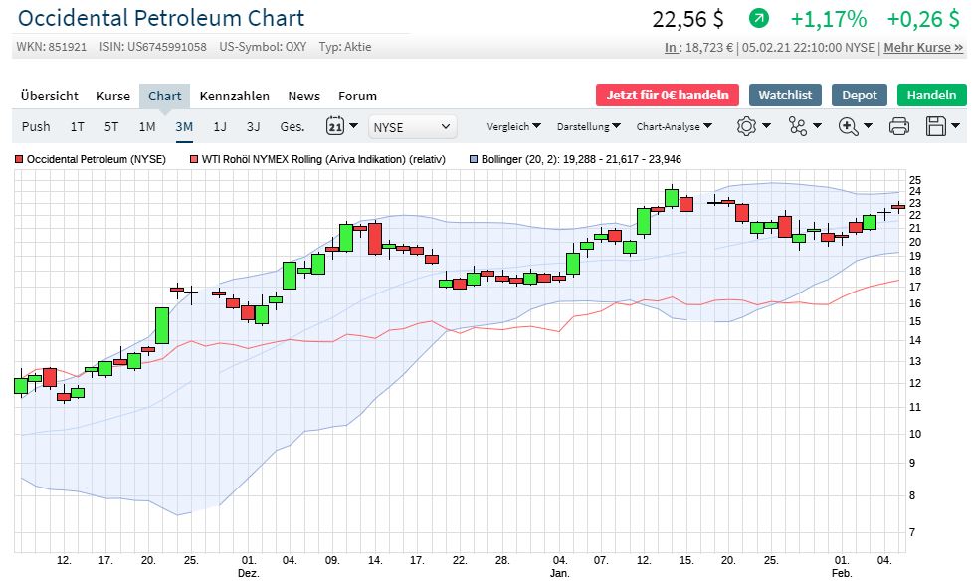Follow the 'Mehr Kurse »' link
Image resolution: width=972 pixels, height=586 pixels.
(923, 47)
